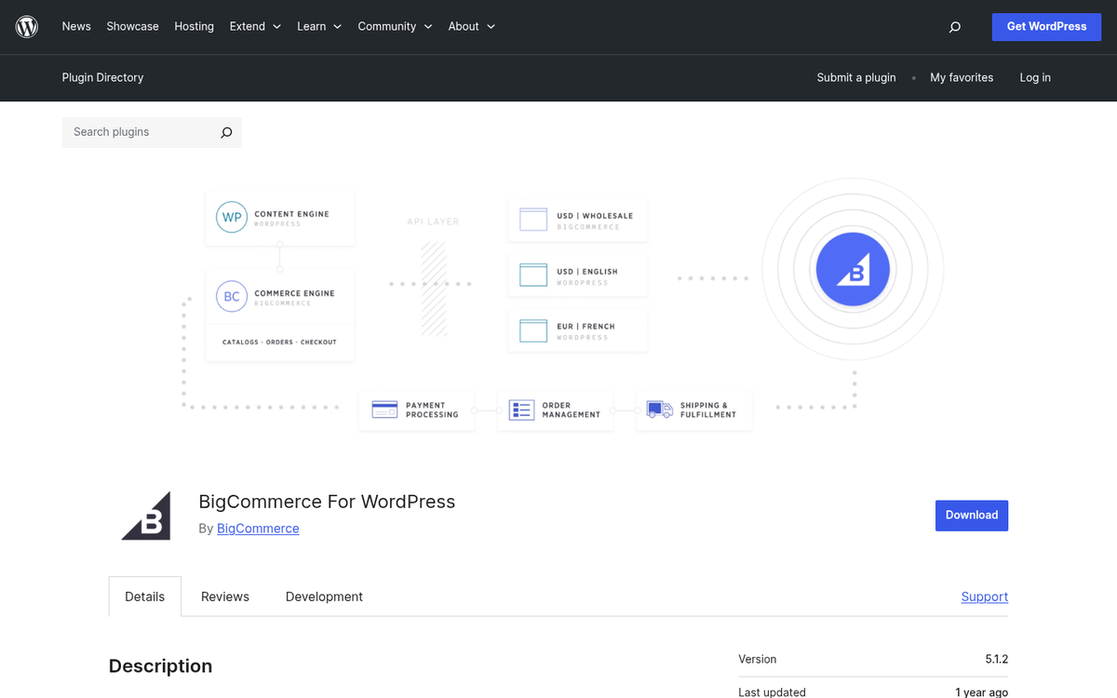Image resolution: width=1117 pixels, height=698 pixels.
Task: Click the search icon in the plugins search bar
Action: (x=225, y=132)
